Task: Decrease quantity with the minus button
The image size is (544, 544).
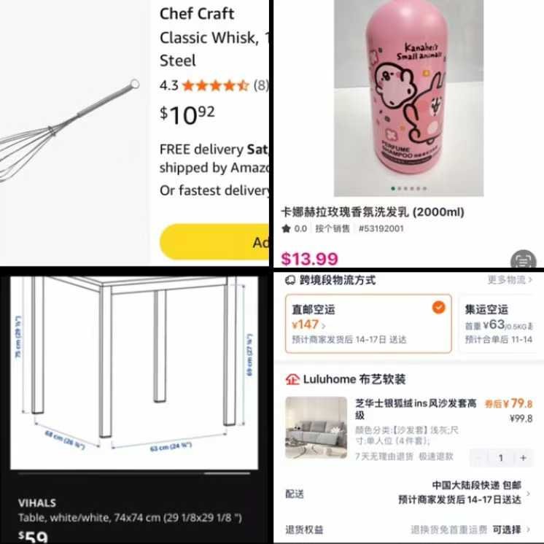Action: [479, 458]
